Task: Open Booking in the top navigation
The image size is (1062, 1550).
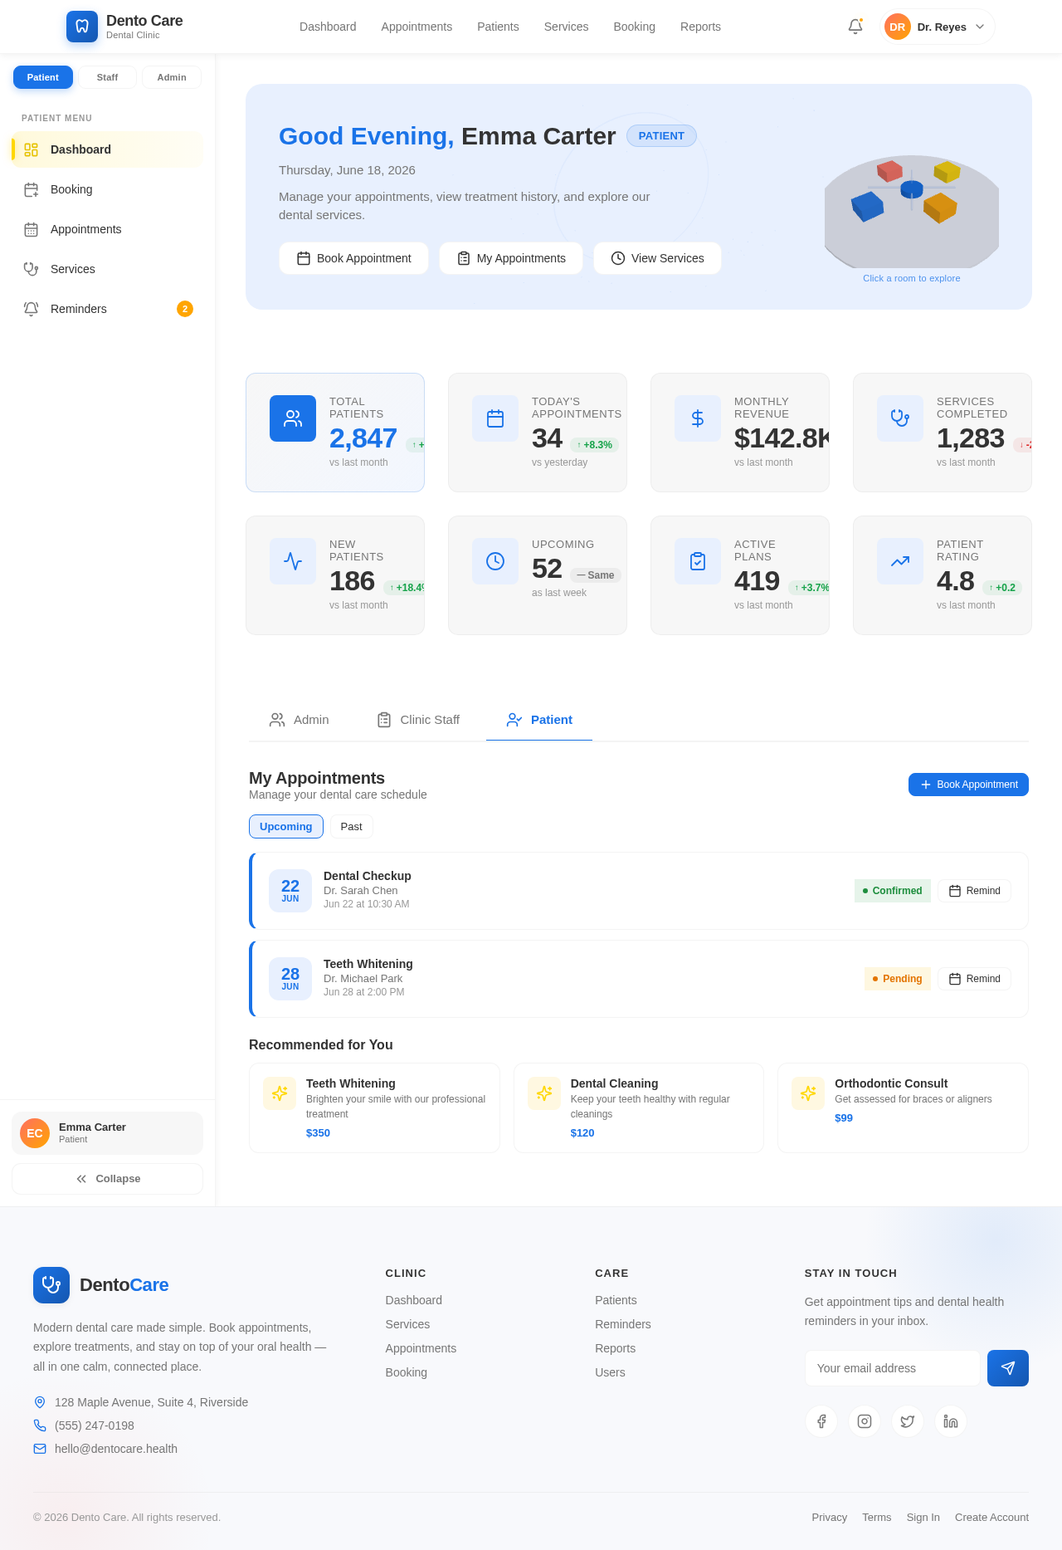Action: tap(634, 27)
